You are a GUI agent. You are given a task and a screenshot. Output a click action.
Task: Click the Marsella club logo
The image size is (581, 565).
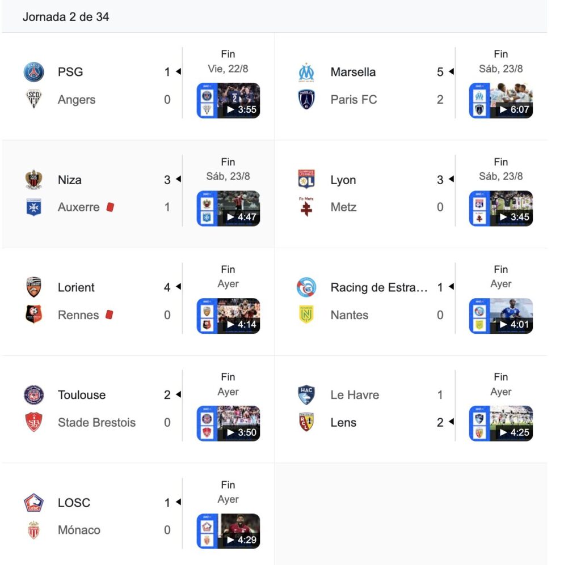tap(306, 72)
